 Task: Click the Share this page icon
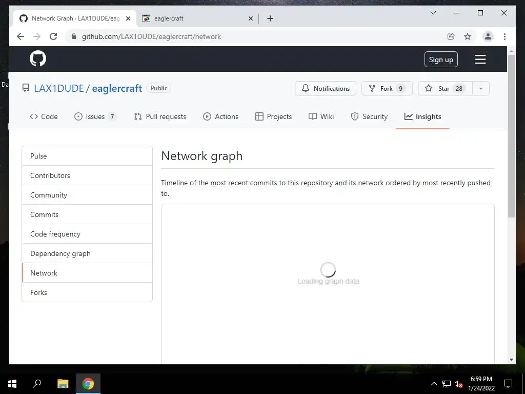pos(451,36)
